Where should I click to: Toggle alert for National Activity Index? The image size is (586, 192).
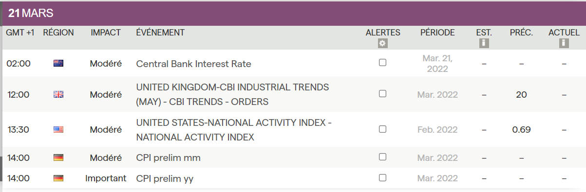tap(382, 129)
